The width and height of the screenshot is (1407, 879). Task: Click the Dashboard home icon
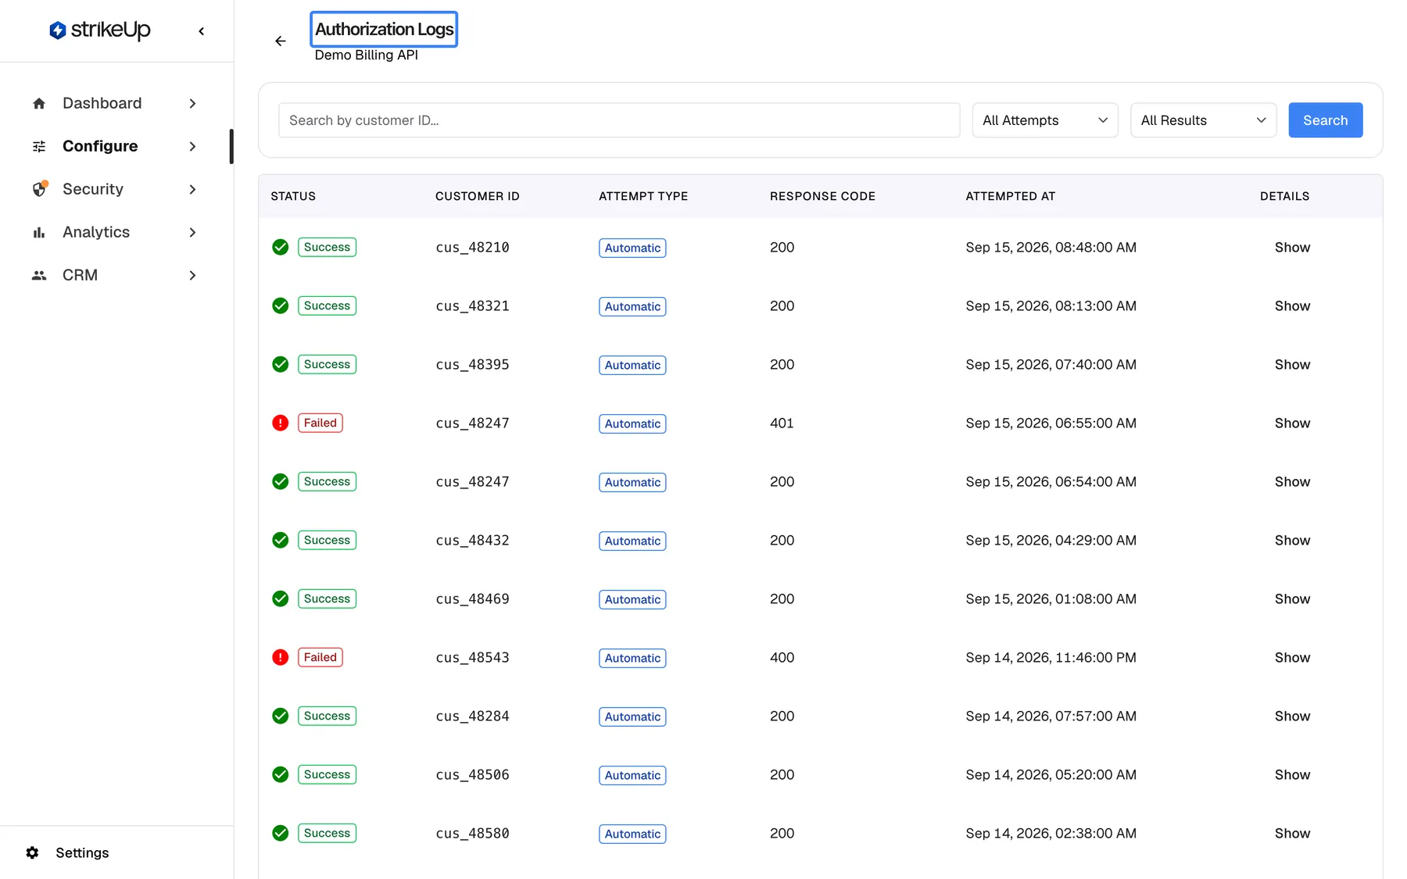point(39,103)
